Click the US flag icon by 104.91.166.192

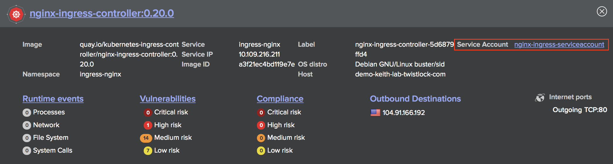375,113
